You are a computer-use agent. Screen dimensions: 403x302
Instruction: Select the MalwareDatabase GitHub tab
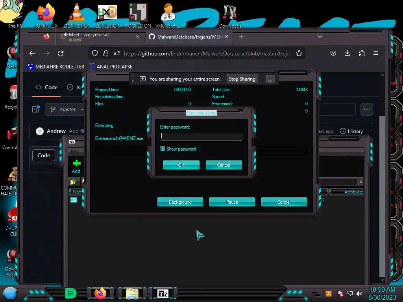click(189, 37)
